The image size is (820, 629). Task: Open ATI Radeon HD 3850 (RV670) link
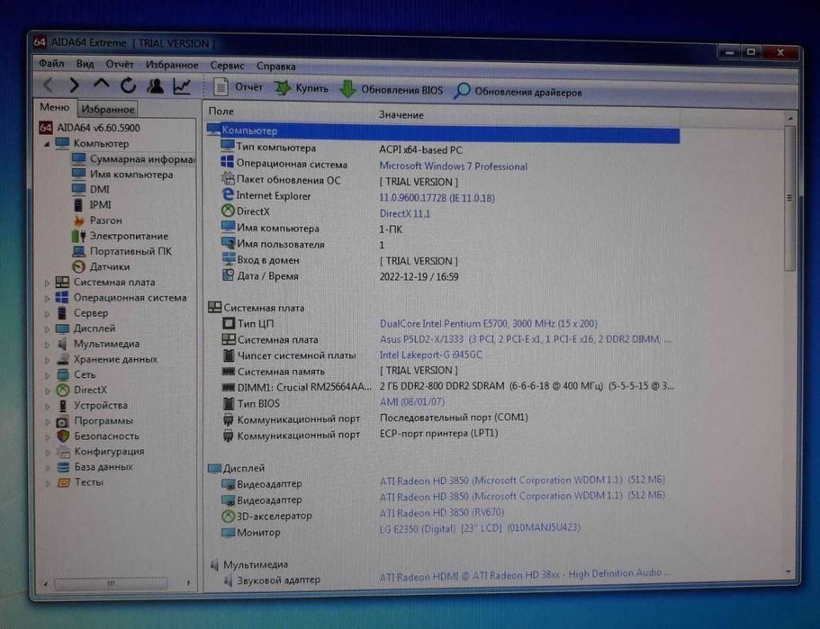442,512
